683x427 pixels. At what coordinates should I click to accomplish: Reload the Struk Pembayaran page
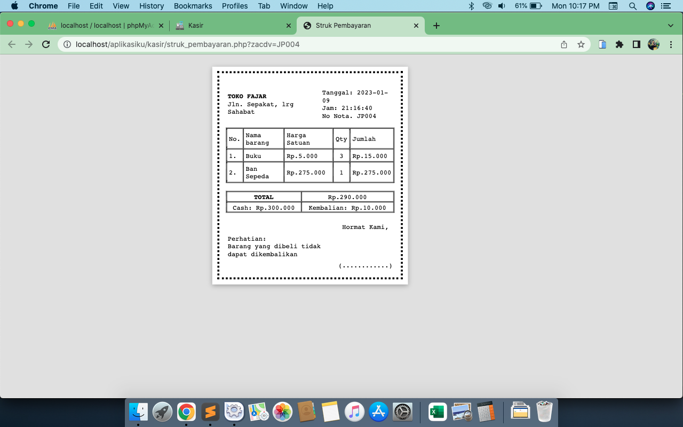[46, 44]
